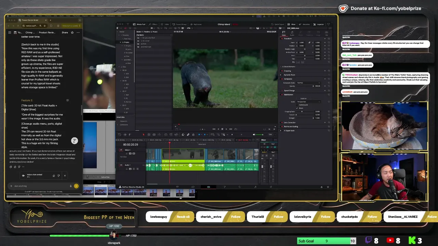The height and width of the screenshot is (246, 438).
Task: Open the Composite Mode dropdown
Action: (309, 83)
